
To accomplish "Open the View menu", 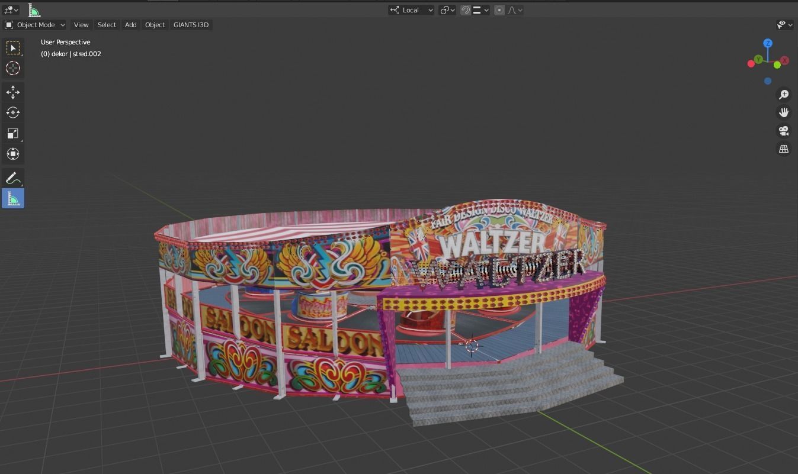I will (x=81, y=24).
